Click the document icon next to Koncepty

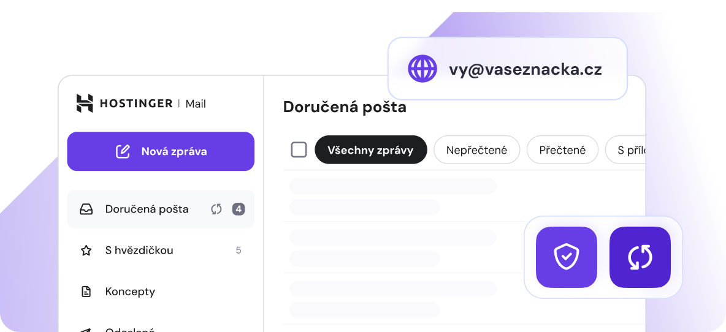[86, 292]
